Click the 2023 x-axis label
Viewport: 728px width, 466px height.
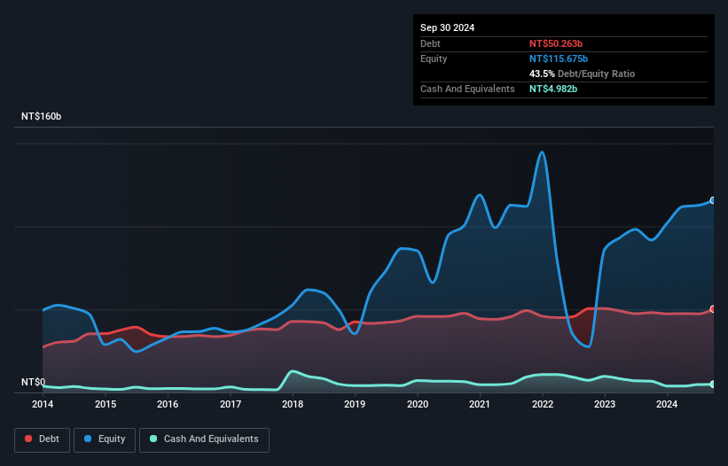pos(605,404)
